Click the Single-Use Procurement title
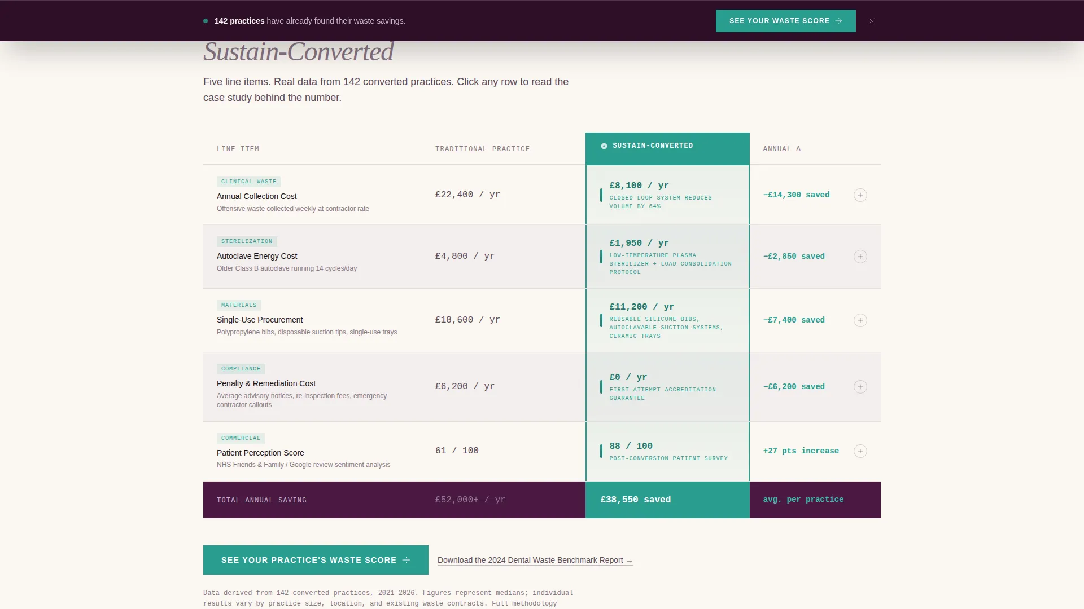The image size is (1084, 609). click(260, 320)
